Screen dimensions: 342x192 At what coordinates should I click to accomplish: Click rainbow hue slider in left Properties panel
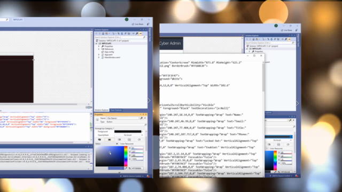click(126, 156)
